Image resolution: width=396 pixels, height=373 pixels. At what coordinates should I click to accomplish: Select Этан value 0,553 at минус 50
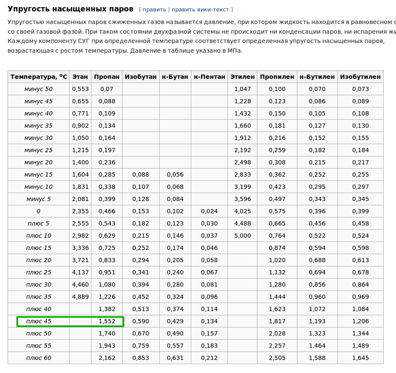coord(80,89)
